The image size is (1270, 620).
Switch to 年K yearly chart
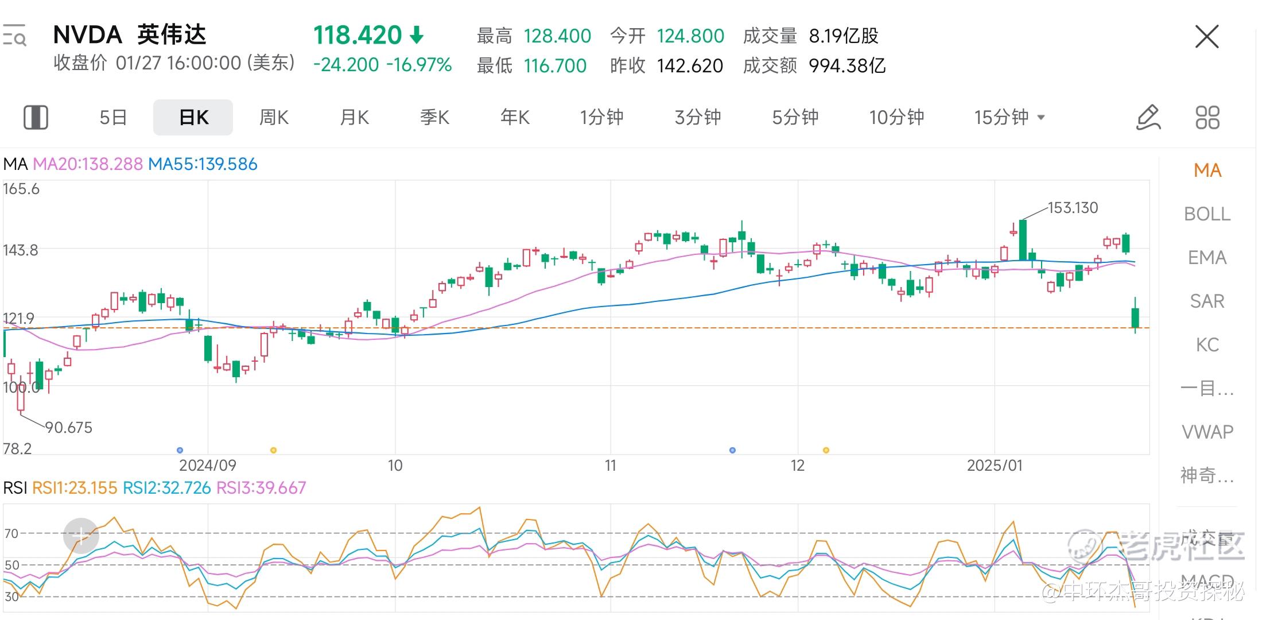click(x=515, y=117)
